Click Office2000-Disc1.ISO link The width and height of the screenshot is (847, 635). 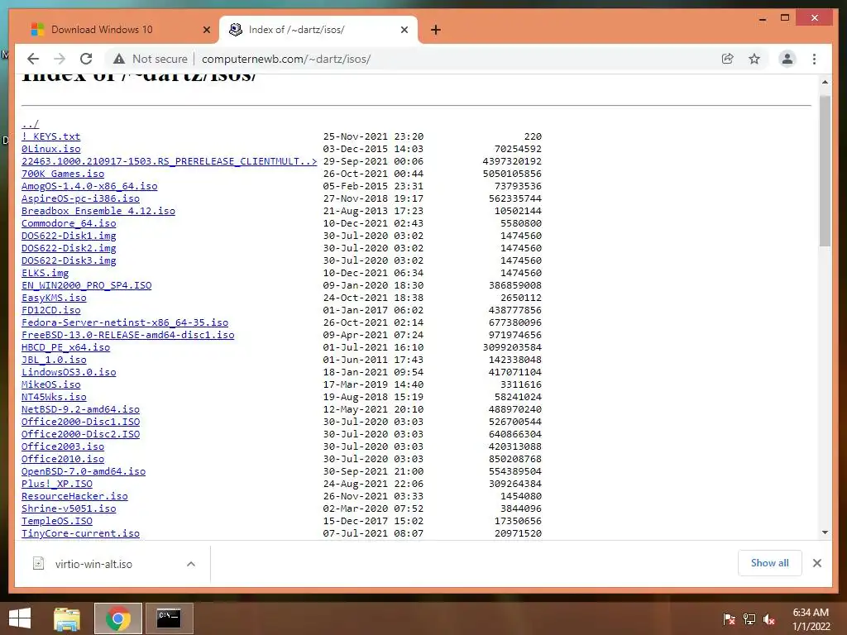tap(80, 423)
